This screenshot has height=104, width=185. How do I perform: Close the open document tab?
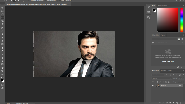(69, 4)
